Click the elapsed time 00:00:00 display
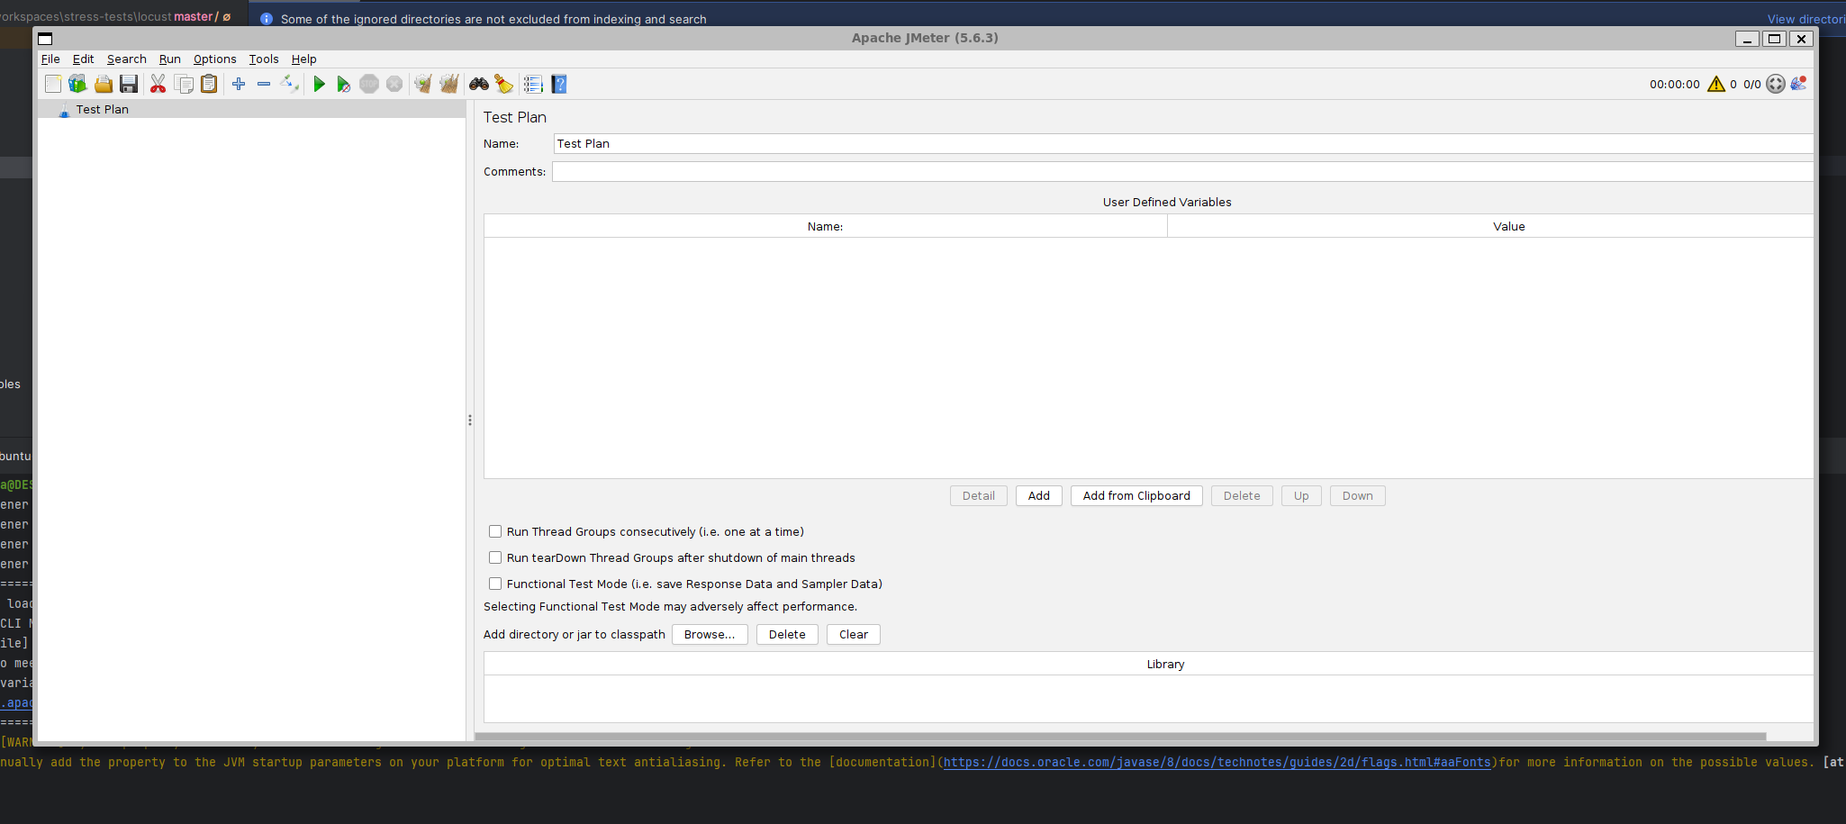This screenshot has height=824, width=1846. [1675, 84]
